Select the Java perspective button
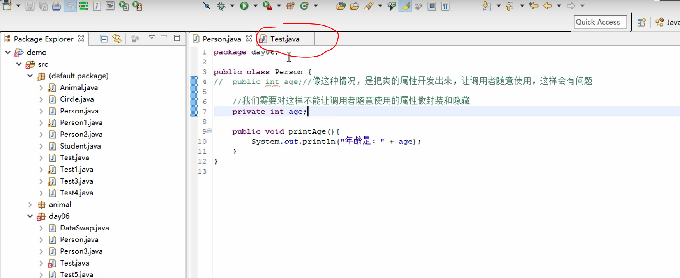The height and width of the screenshot is (278, 680). (668, 22)
